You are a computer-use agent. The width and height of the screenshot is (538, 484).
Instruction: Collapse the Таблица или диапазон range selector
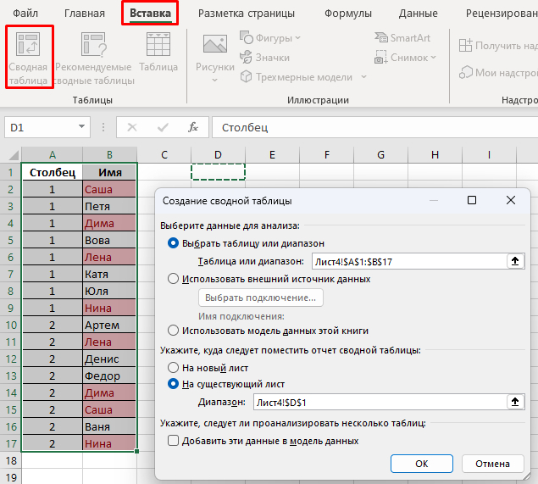[x=513, y=261]
